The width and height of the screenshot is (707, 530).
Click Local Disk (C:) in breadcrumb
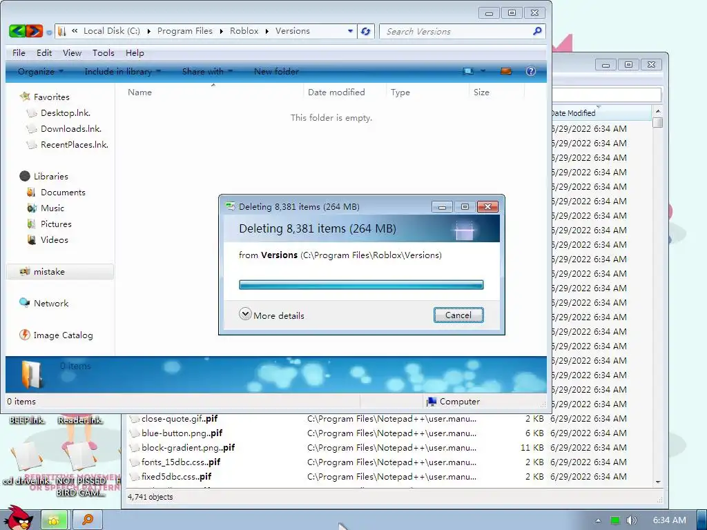point(112,30)
